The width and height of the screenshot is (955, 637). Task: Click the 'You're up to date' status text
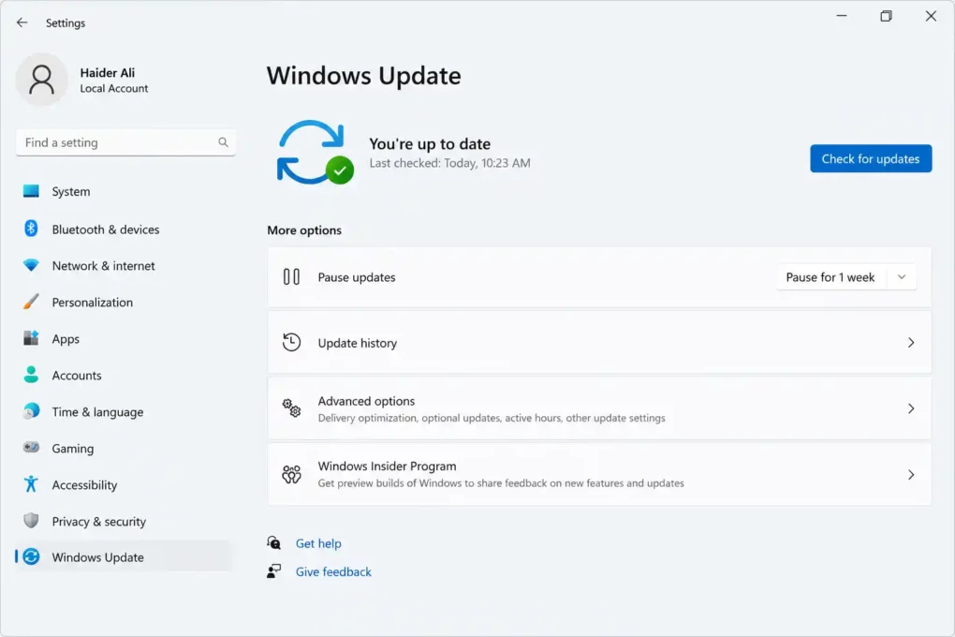(430, 144)
